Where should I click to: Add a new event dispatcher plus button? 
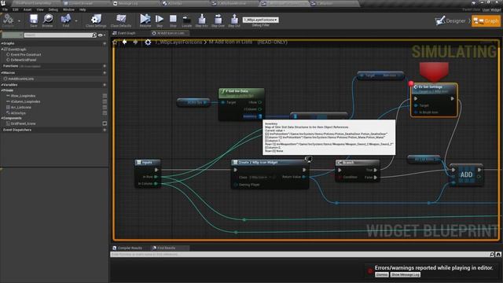point(105,130)
